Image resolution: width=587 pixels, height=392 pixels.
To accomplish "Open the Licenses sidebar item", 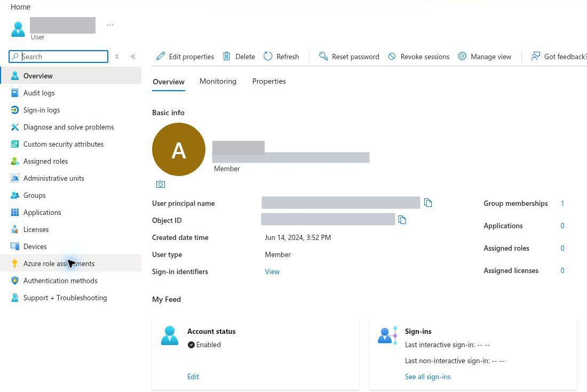I will pos(71,230).
